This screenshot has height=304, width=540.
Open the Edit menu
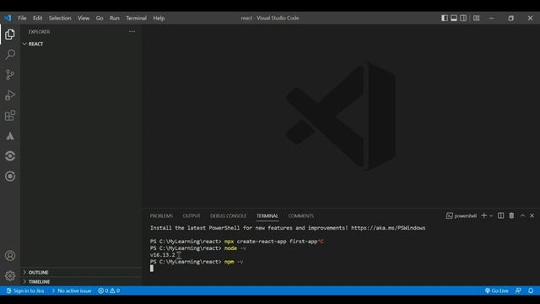coord(37,18)
